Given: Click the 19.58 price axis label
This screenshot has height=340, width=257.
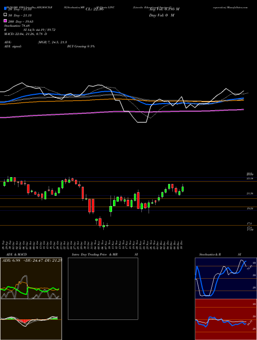Looking at the screenshot, I should coord(250,209).
